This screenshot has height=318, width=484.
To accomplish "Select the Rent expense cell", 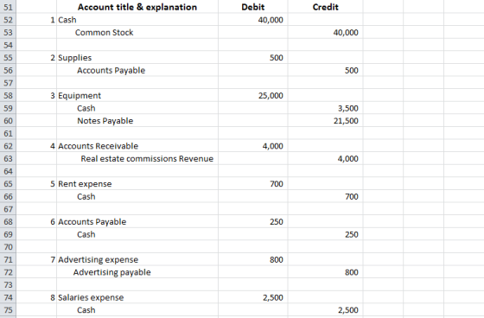I will pyautogui.click(x=137, y=184).
